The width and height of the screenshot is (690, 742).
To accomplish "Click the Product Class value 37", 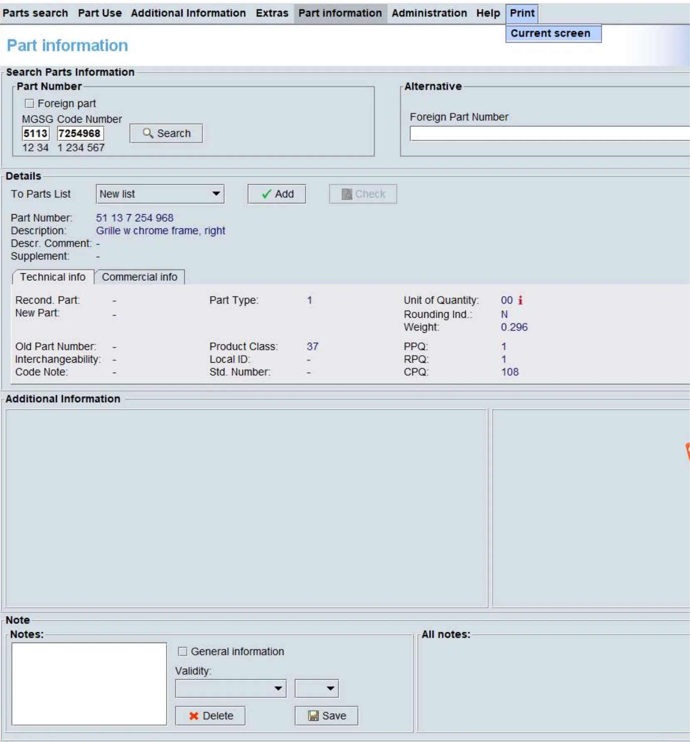I will pos(312,346).
